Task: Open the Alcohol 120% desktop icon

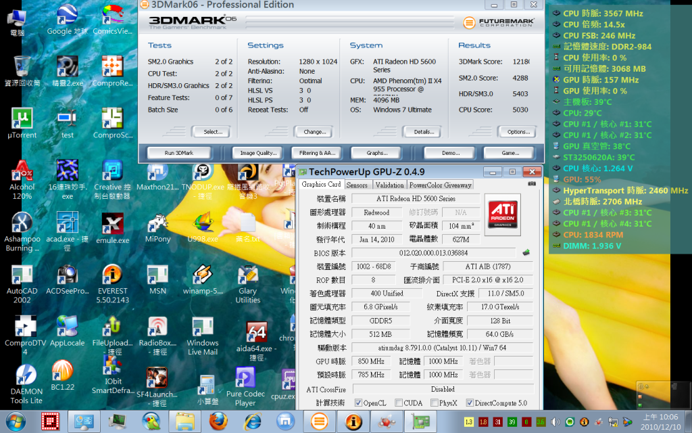Action: click(x=22, y=179)
